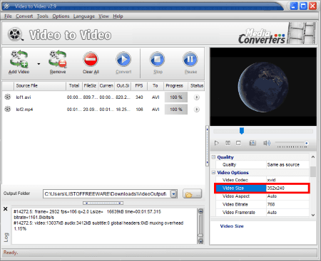The height and width of the screenshot is (261, 321).
Task: Click the Status column header
Action: (197, 86)
